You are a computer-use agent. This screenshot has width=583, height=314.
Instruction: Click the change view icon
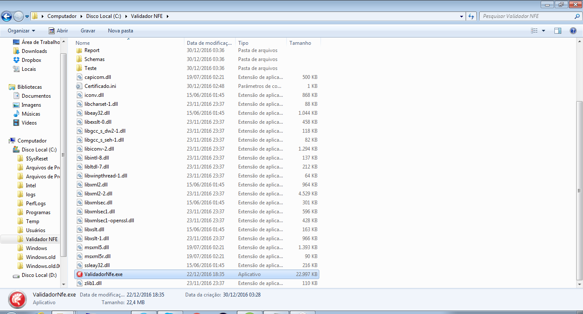(534, 31)
